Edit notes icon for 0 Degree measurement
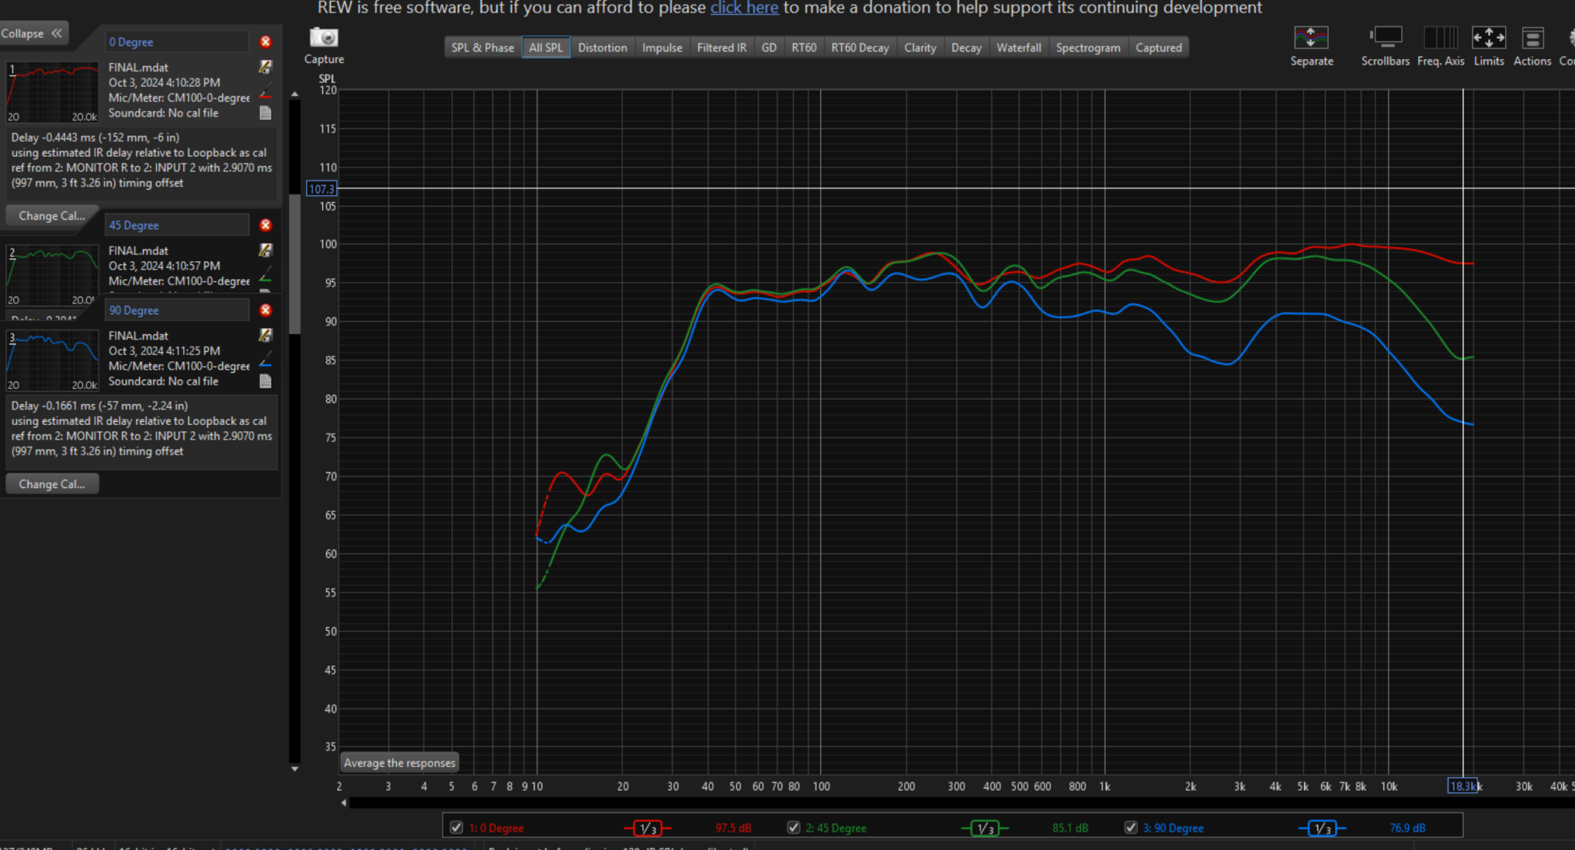The image size is (1575, 850). pos(265,67)
